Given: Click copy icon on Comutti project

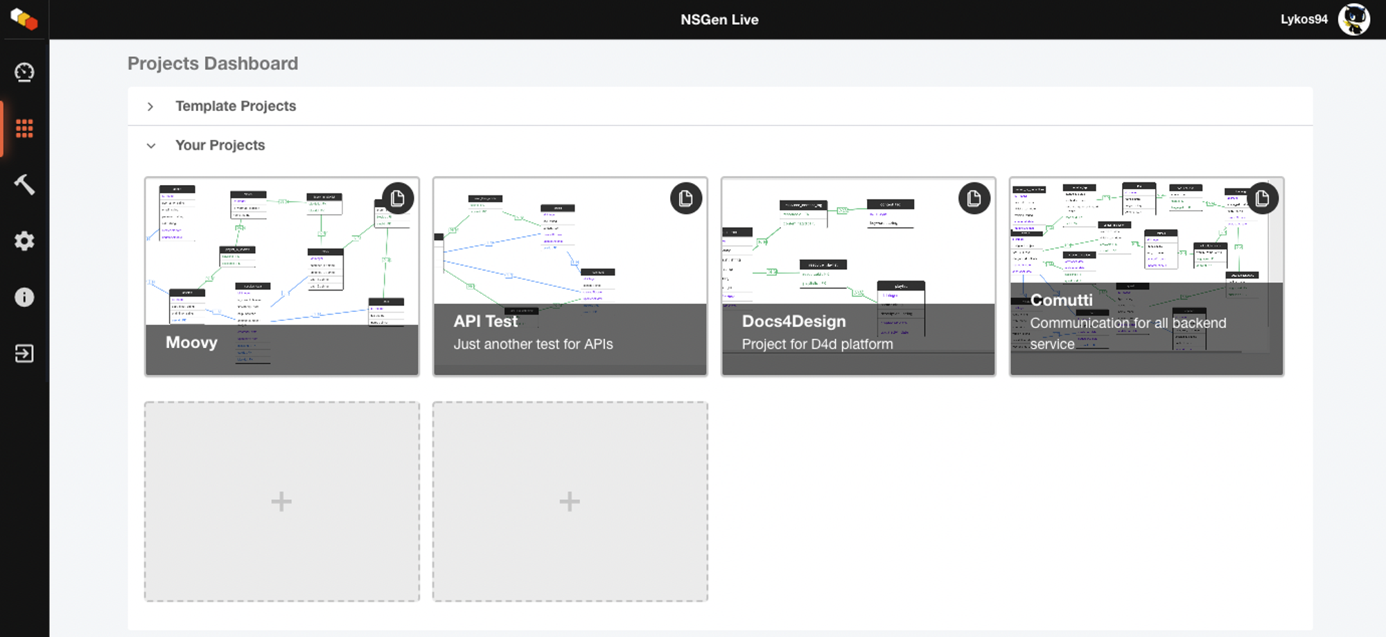Looking at the screenshot, I should (x=1263, y=199).
